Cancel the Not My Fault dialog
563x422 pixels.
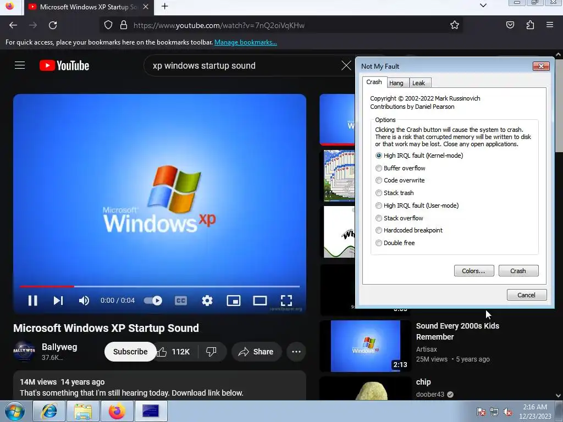point(526,295)
